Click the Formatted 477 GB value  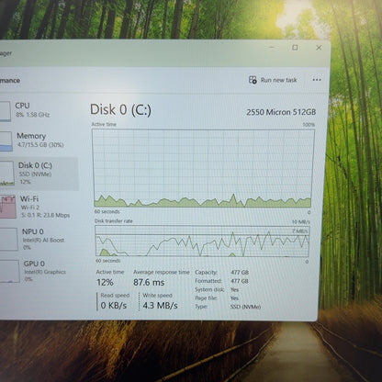tap(240, 281)
